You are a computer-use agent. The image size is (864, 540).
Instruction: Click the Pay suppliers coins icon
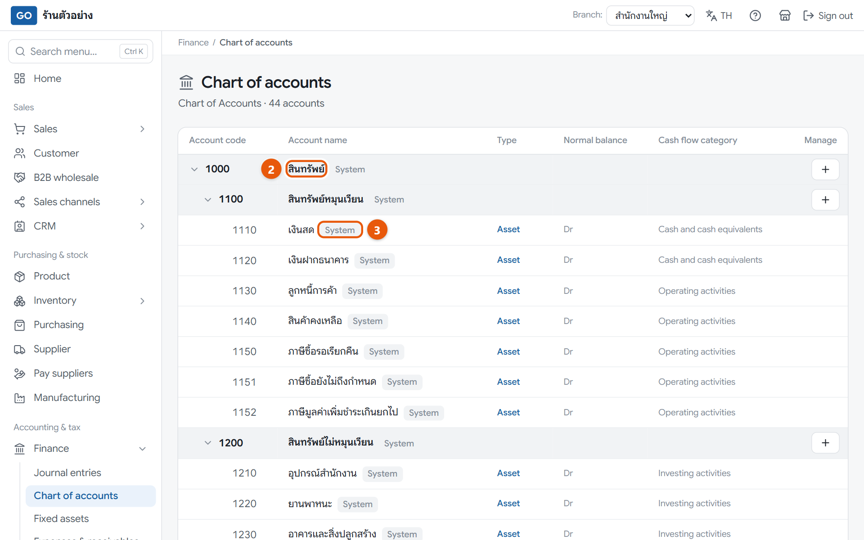(x=19, y=373)
